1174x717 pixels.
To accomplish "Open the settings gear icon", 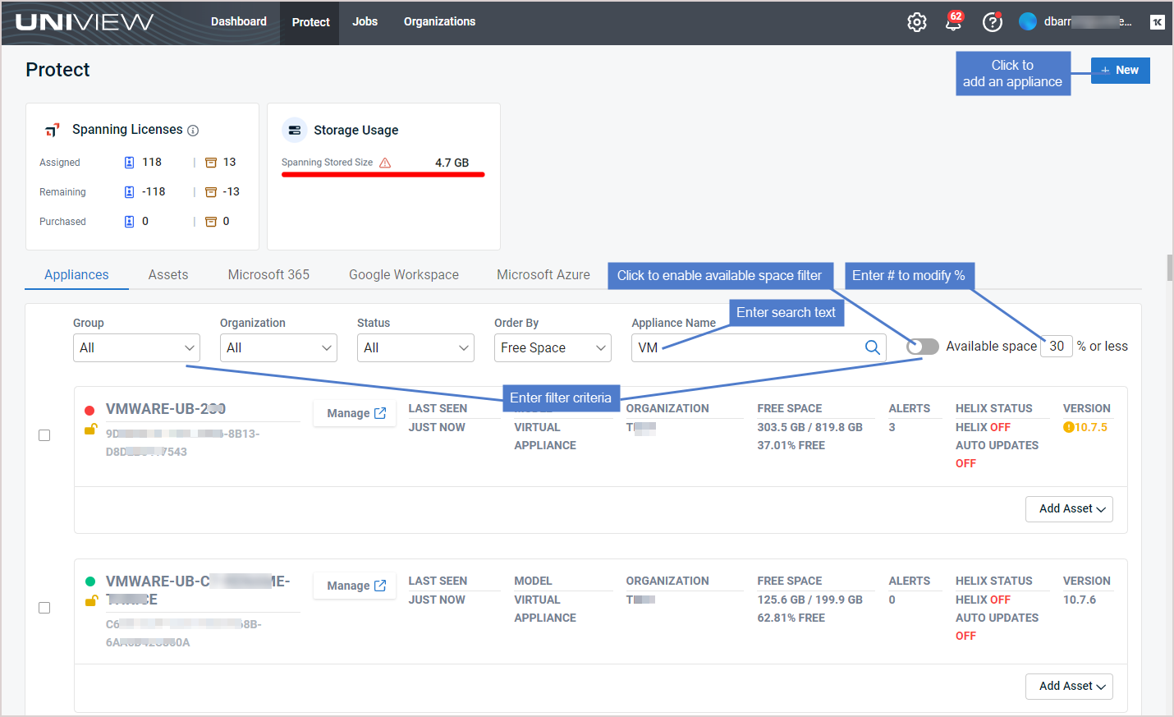I will (x=916, y=22).
